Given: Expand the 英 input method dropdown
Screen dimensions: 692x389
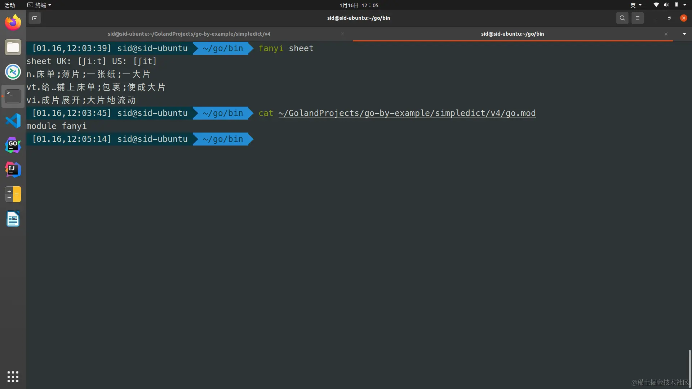Looking at the screenshot, I should (x=636, y=5).
